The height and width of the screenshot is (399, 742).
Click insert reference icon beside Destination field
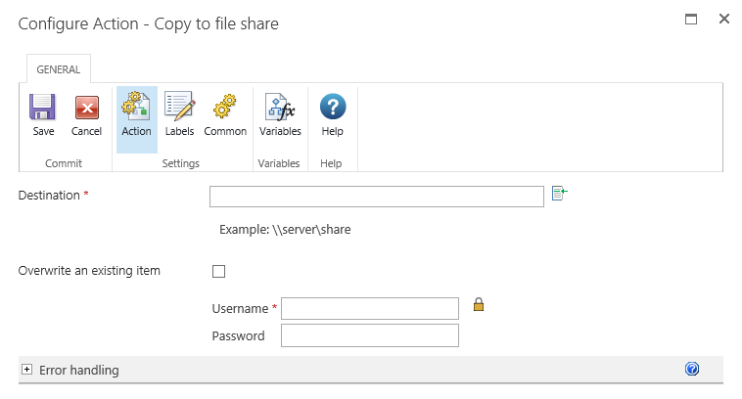click(559, 194)
